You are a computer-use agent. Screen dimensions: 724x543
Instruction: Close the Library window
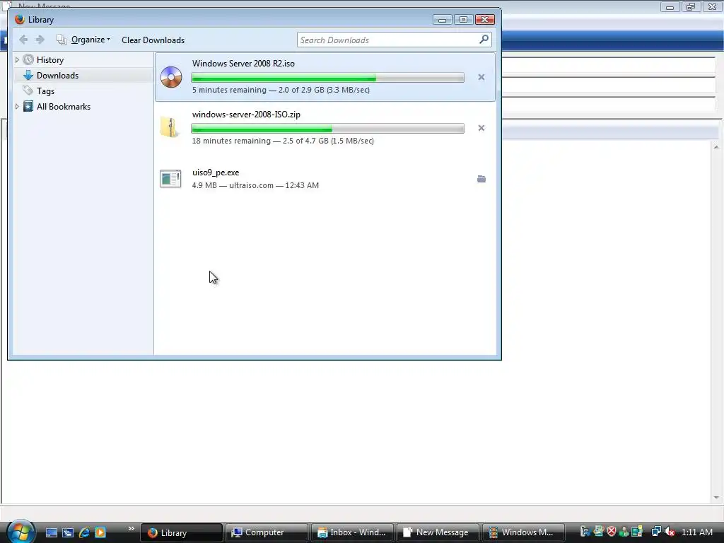click(485, 19)
